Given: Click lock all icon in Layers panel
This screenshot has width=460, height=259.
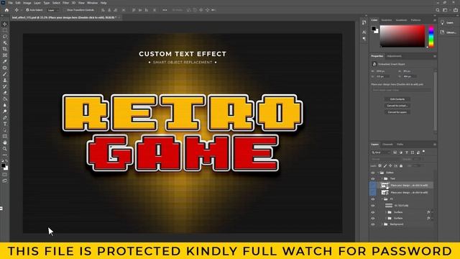Looking at the screenshot, I should 401,166.
